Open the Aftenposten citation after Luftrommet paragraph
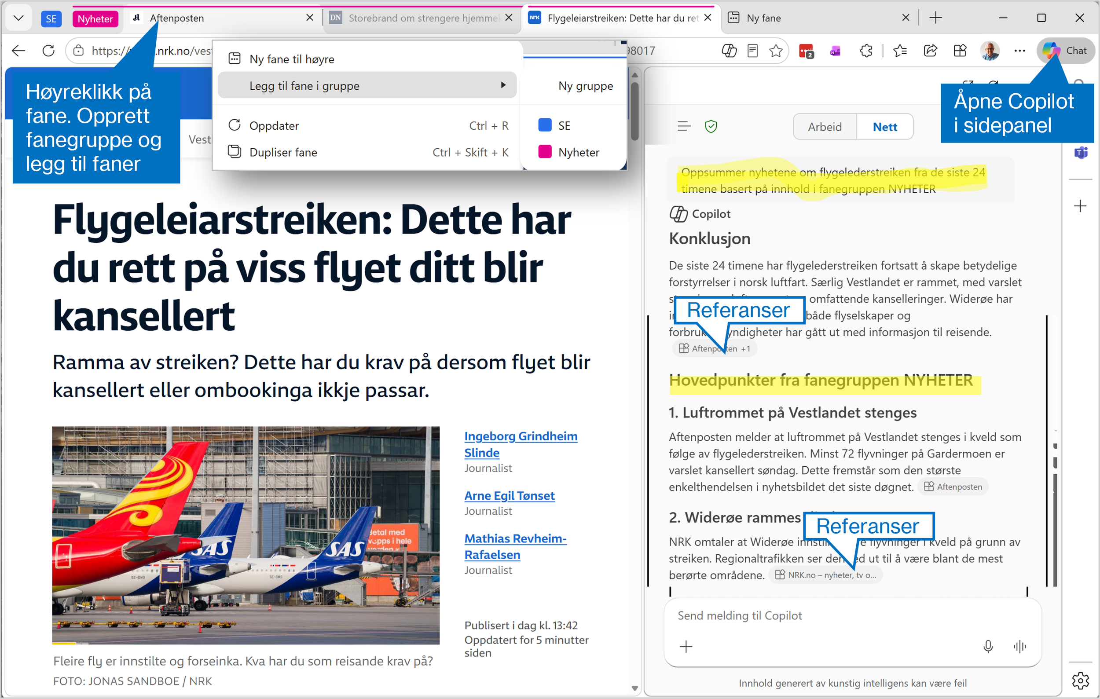The height and width of the screenshot is (699, 1100). pyautogui.click(x=953, y=487)
